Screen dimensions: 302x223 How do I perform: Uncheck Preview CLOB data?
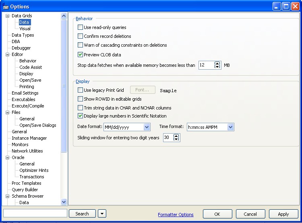click(81, 55)
